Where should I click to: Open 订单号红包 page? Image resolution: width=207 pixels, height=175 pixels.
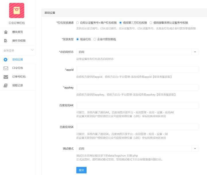click(x=19, y=77)
